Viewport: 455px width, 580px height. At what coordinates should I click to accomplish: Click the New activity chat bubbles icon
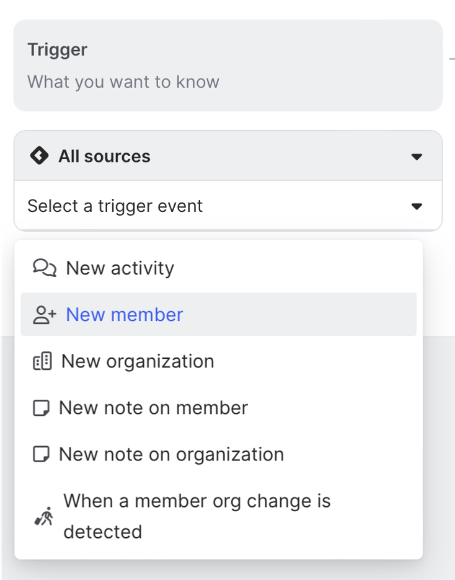(x=44, y=268)
